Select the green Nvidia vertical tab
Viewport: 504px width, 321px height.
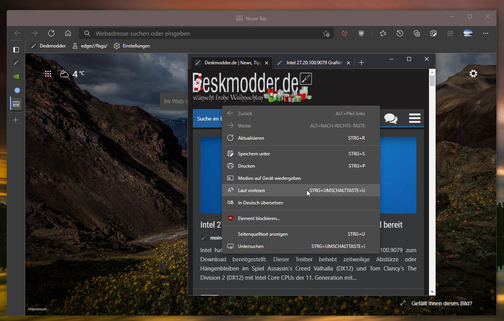16,76
